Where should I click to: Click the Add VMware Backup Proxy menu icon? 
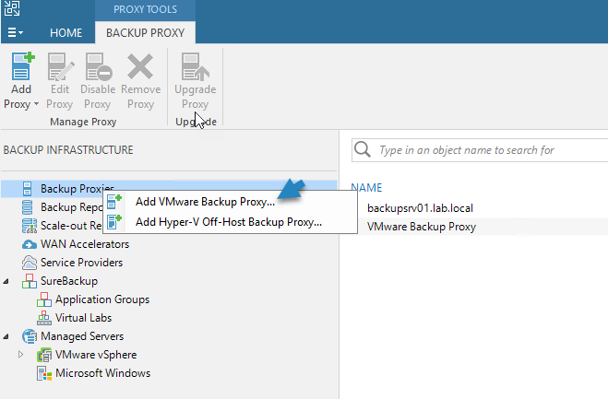pyautogui.click(x=114, y=202)
